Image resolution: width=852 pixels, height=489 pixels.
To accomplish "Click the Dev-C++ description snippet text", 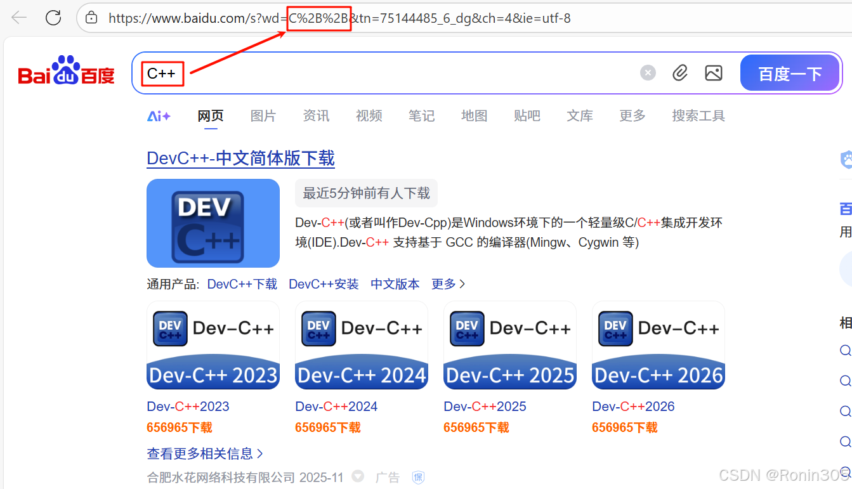I will [509, 232].
